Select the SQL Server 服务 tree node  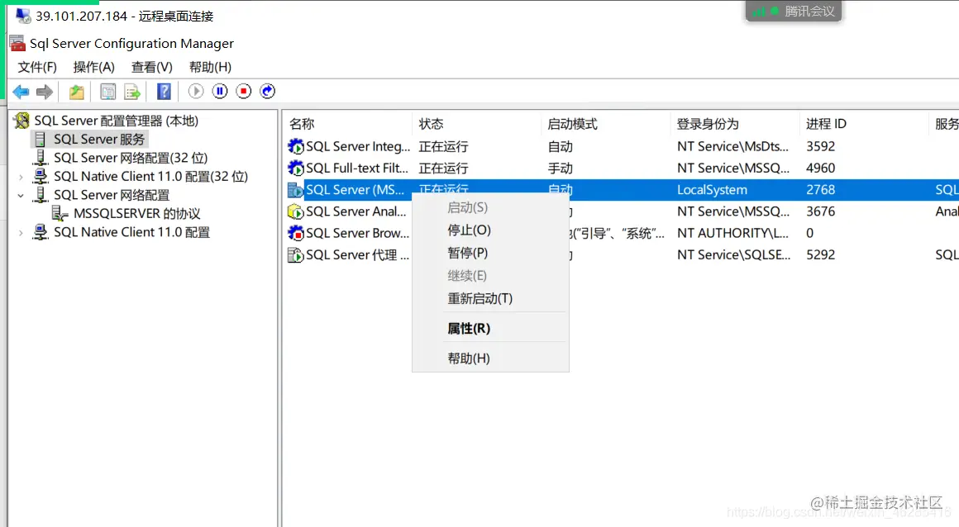pos(99,140)
